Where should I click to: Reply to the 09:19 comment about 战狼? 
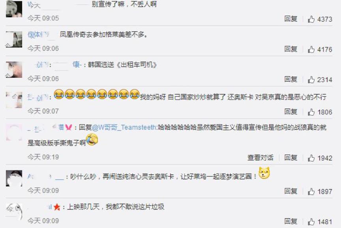pos(291,157)
